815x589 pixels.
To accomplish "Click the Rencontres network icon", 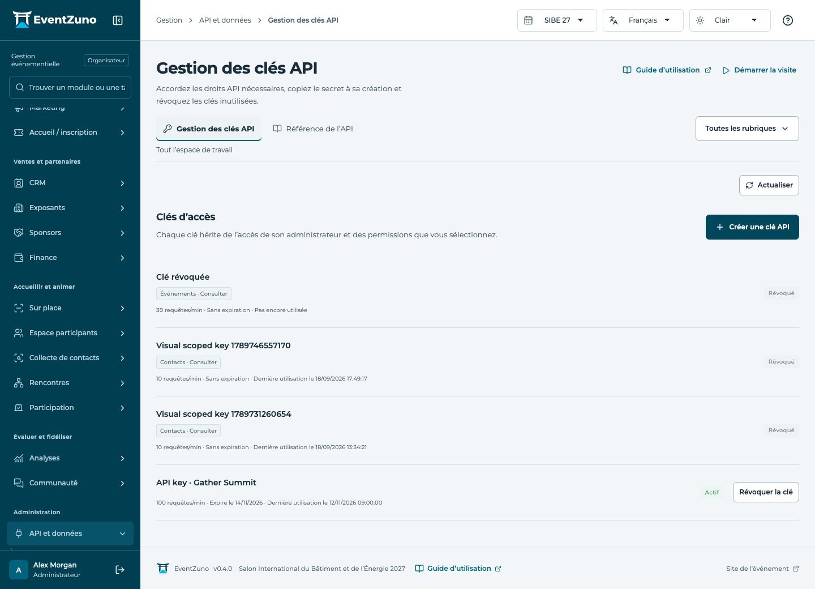I will tap(19, 383).
